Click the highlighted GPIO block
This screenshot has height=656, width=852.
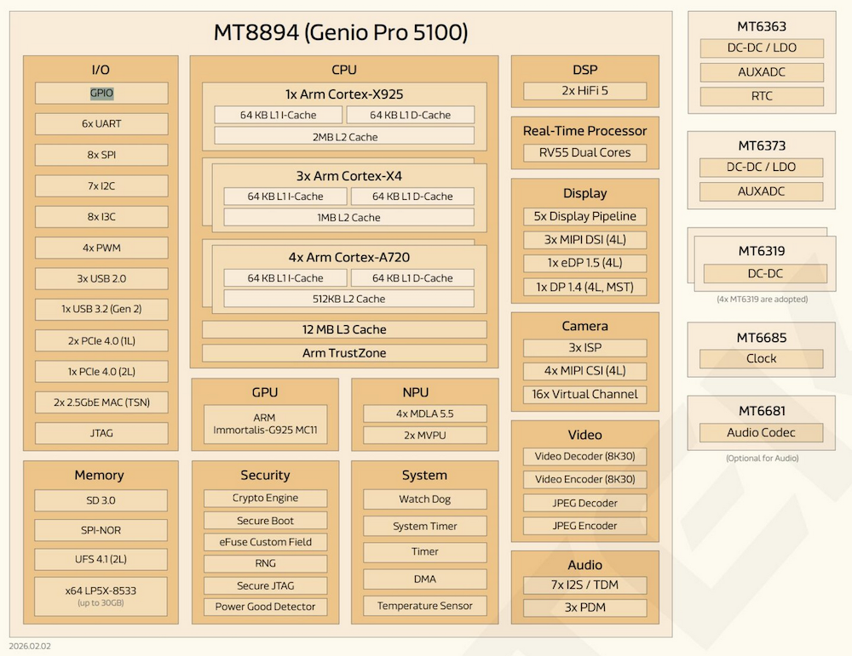pos(101,93)
